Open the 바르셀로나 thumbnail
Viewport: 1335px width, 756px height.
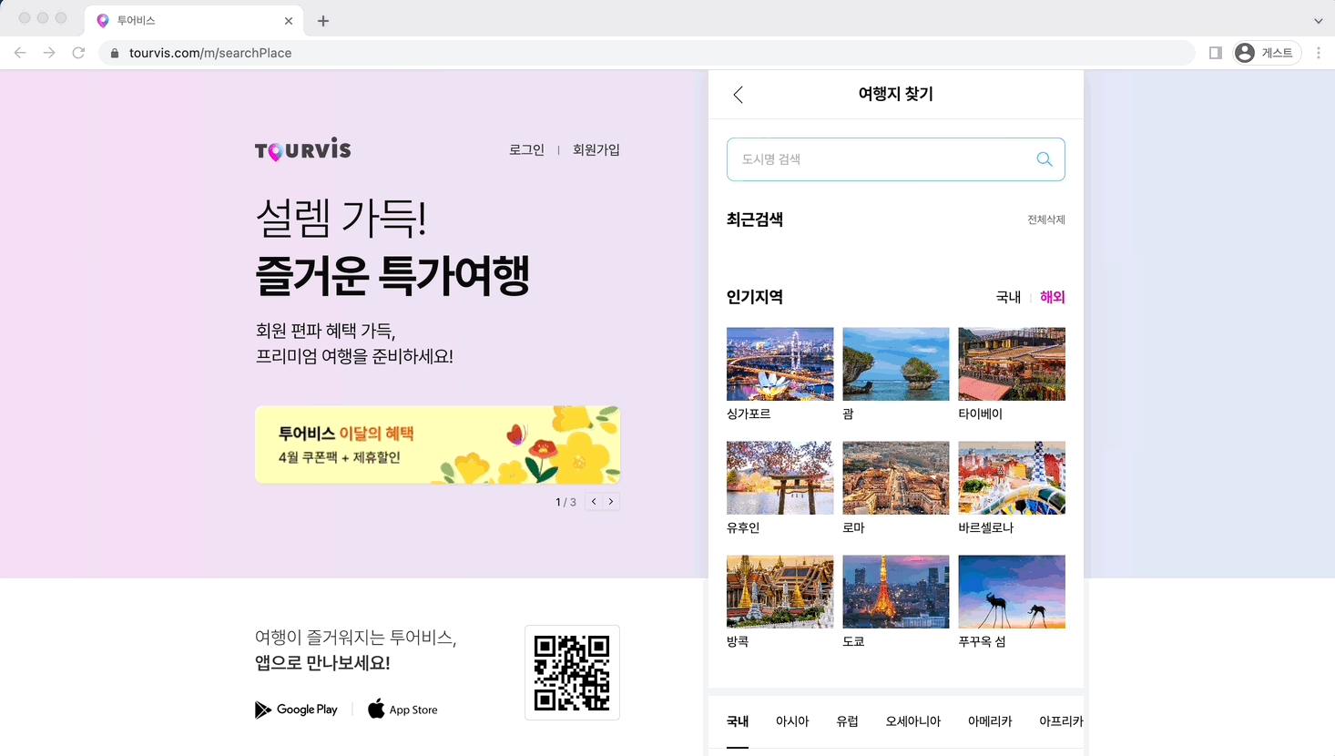coord(1012,478)
